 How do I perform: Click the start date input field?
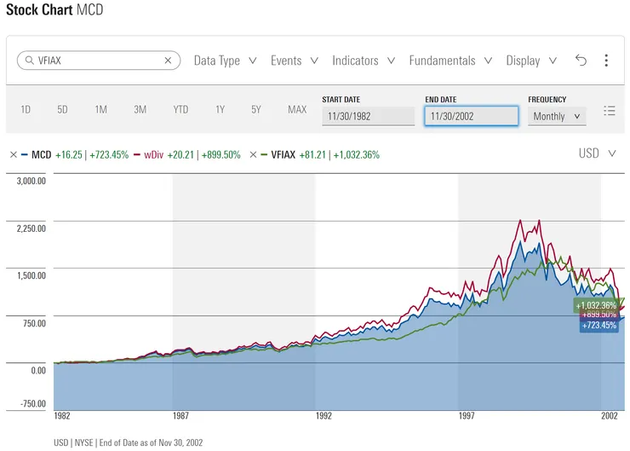(368, 116)
